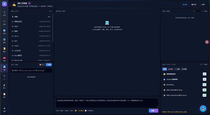Image resolution: width=210 pixels, height=115 pixels.
Task: Filter tools by Skill tab
Action: click(x=170, y=69)
